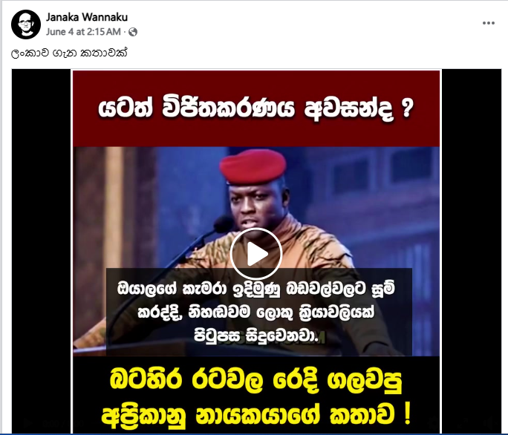This screenshot has height=435, width=508.
Task: Click the yellow caption text below the video
Action: tap(256, 398)
